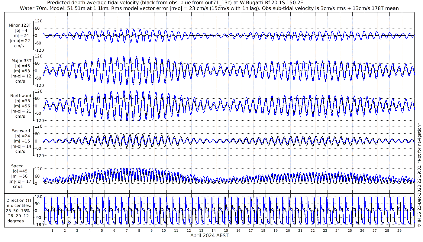Image resolution: width=423 pixels, height=242 pixels.
Task: Click the day '15' tick label on x-axis
Action: pos(226,231)
